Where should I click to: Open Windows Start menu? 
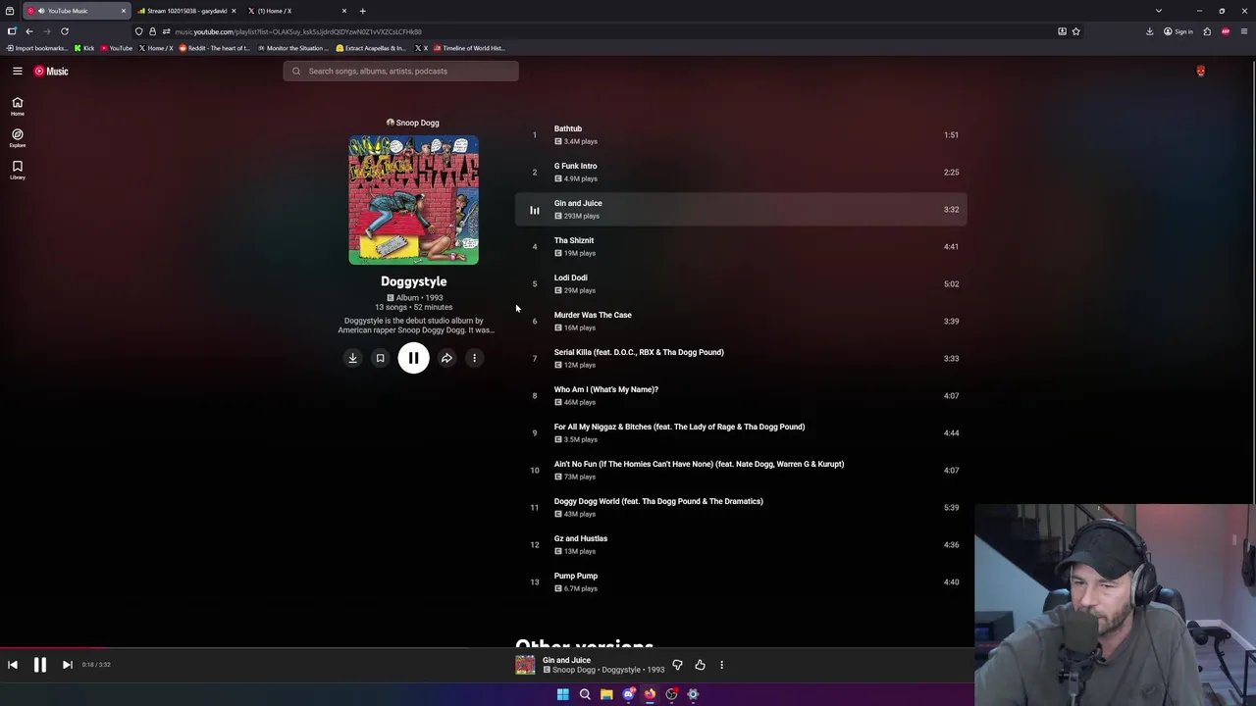[562, 694]
